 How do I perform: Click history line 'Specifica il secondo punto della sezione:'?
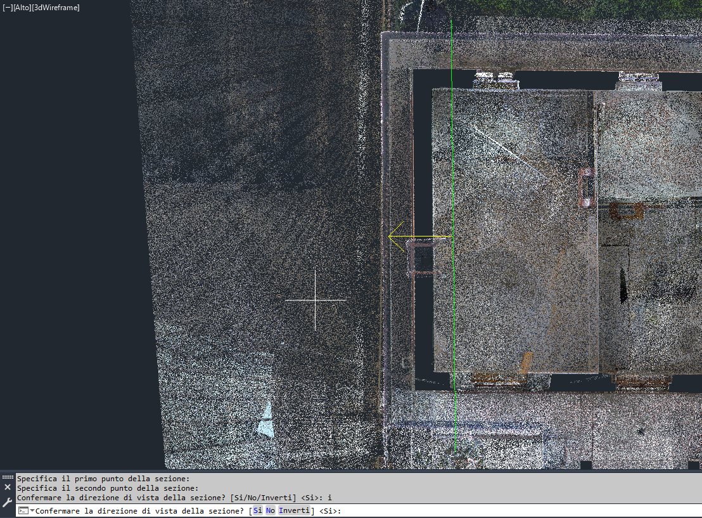point(108,488)
